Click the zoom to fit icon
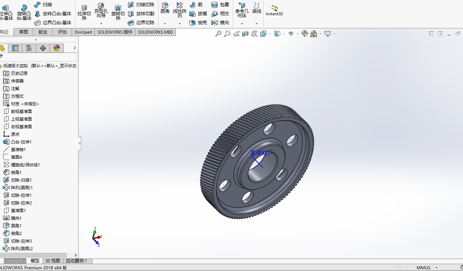Viewport: 463px width, 271px height. coord(218,34)
